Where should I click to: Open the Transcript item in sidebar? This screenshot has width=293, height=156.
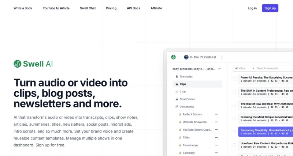click(x=186, y=76)
